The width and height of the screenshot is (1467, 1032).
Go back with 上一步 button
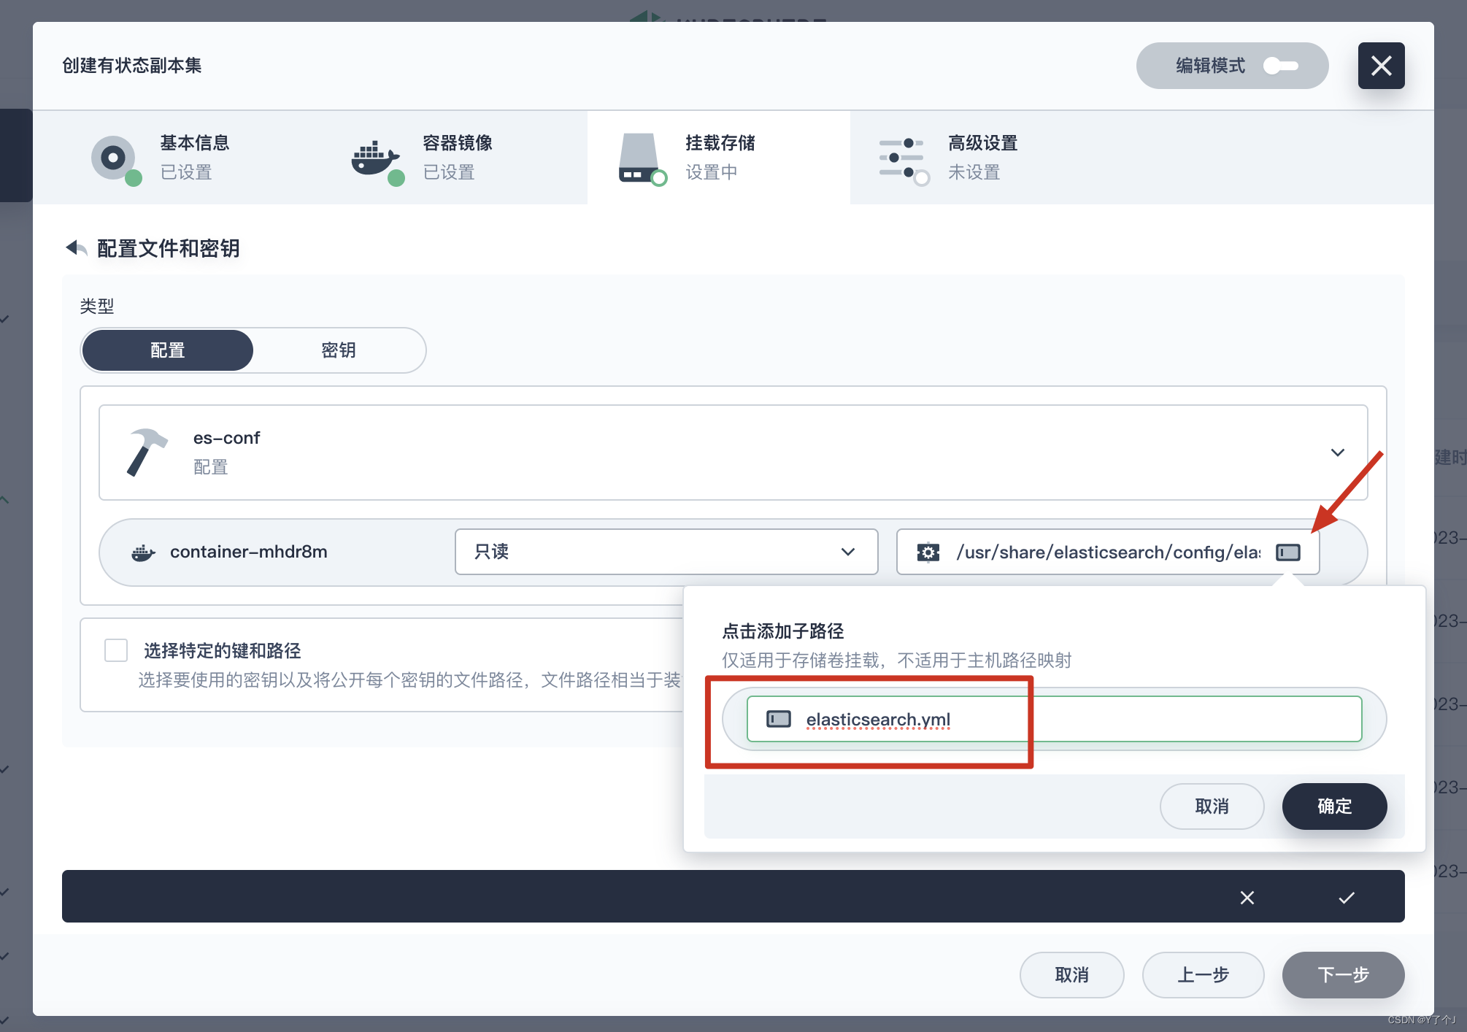click(x=1203, y=975)
